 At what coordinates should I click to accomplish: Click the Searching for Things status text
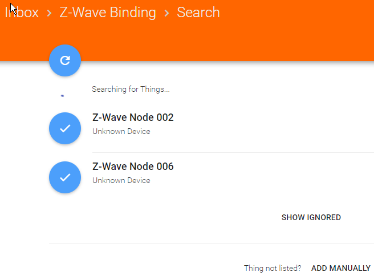coord(131,89)
